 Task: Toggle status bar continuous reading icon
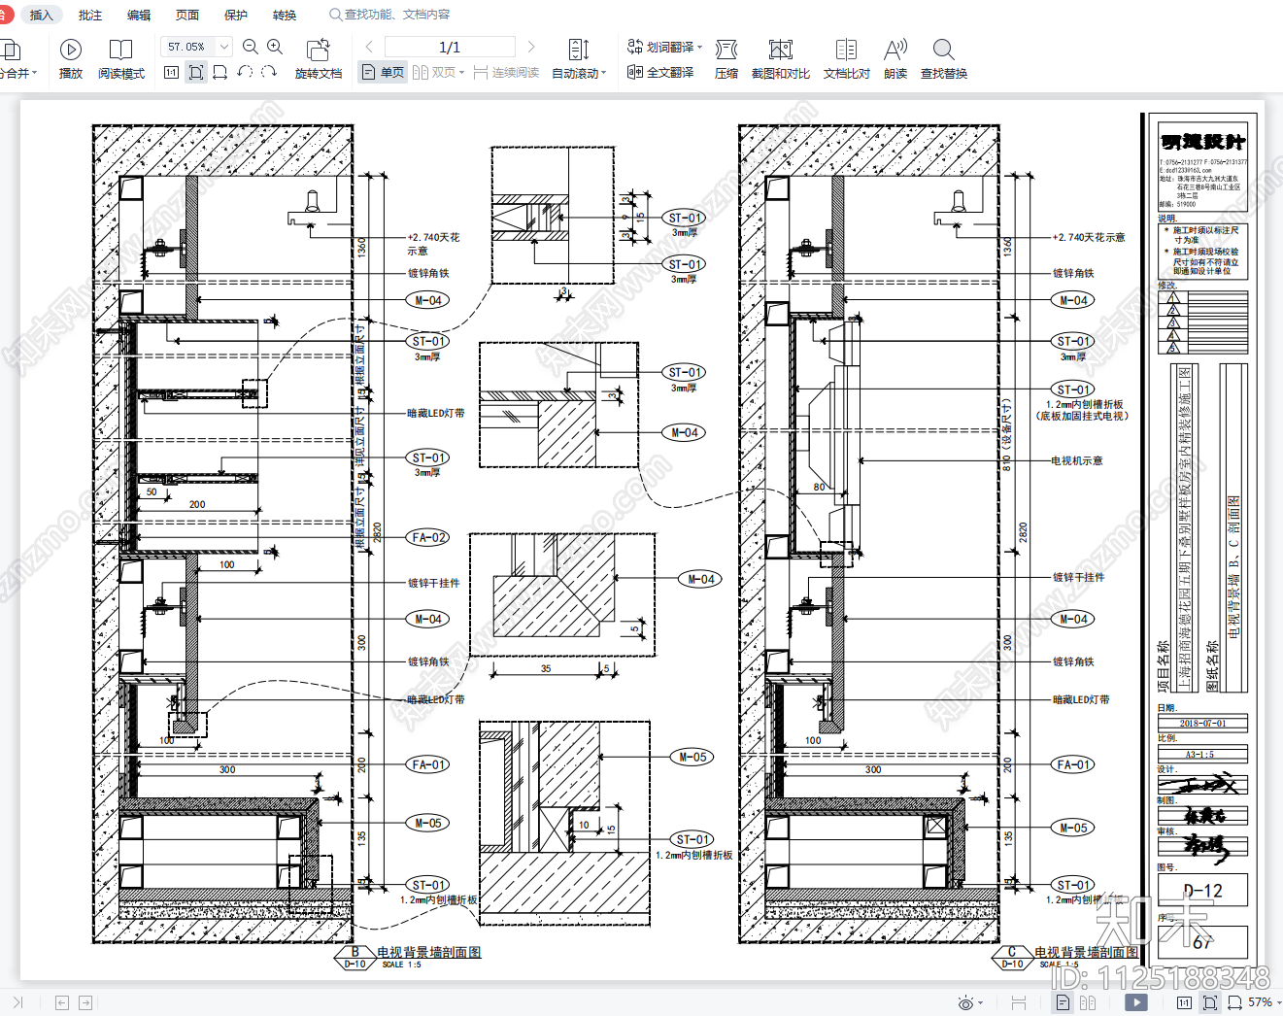coord(1018,1002)
